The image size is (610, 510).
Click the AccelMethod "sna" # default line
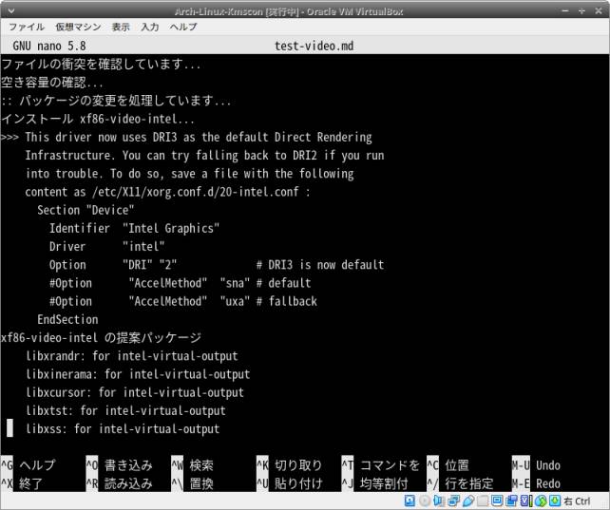pos(181,283)
